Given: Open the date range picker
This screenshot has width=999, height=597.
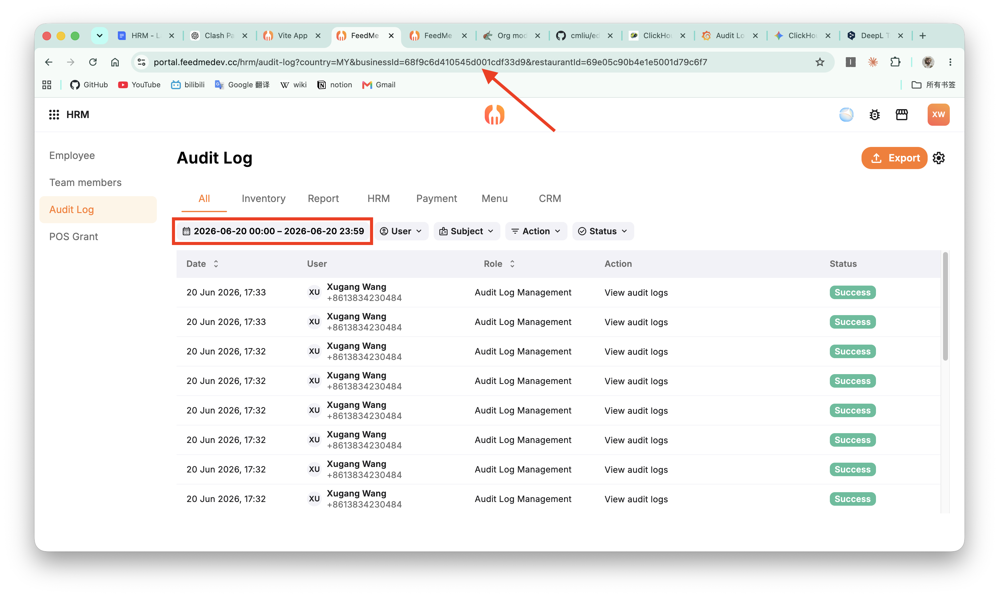Looking at the screenshot, I should pyautogui.click(x=273, y=231).
